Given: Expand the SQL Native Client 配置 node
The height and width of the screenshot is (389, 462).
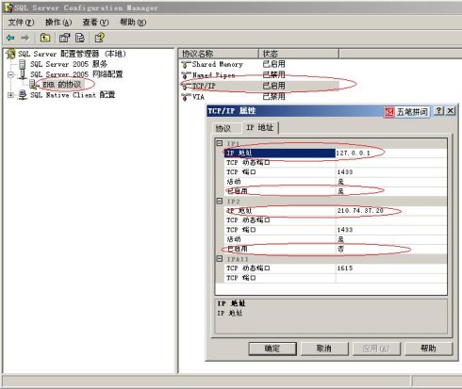Looking at the screenshot, I should pyautogui.click(x=10, y=95).
